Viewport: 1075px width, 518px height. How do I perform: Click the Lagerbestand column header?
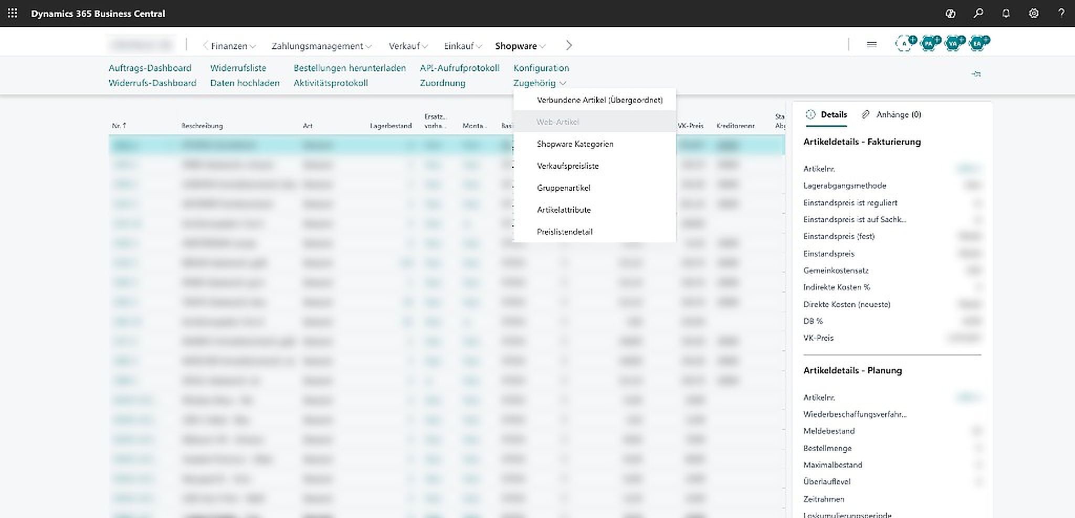coord(391,126)
